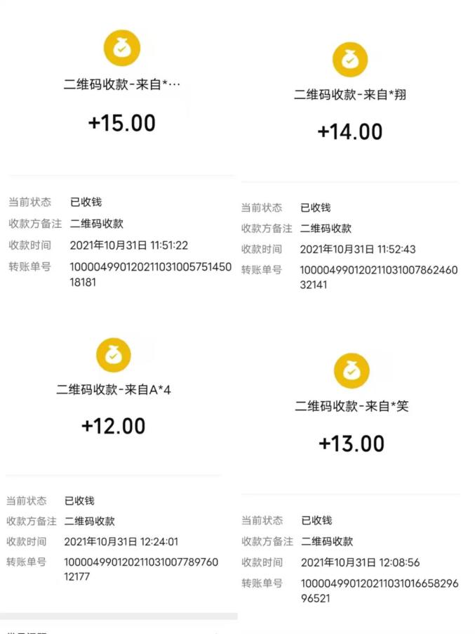Click the truncated title 二维码收款-来自*…

tap(122, 85)
